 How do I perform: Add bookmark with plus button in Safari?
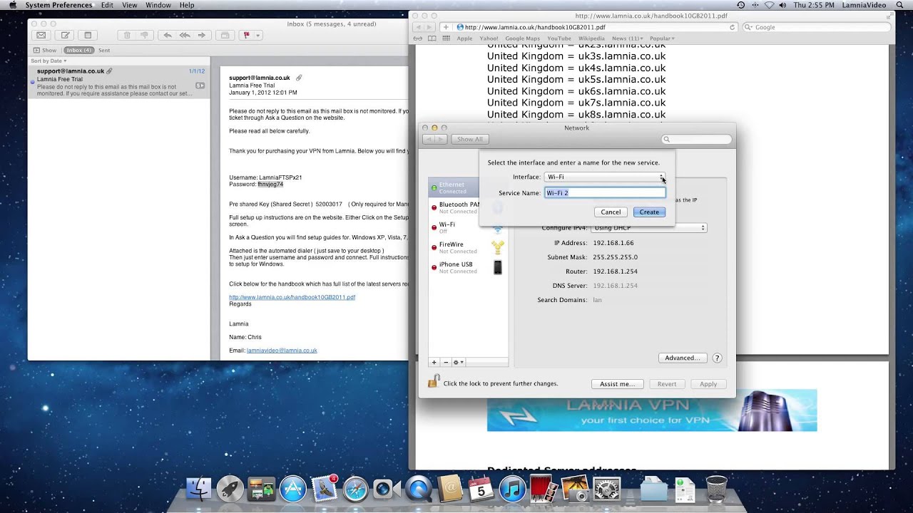click(x=446, y=27)
